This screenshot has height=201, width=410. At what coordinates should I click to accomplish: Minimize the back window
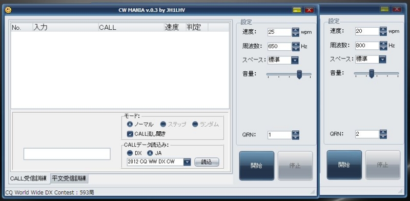pyautogui.click(x=384, y=9)
